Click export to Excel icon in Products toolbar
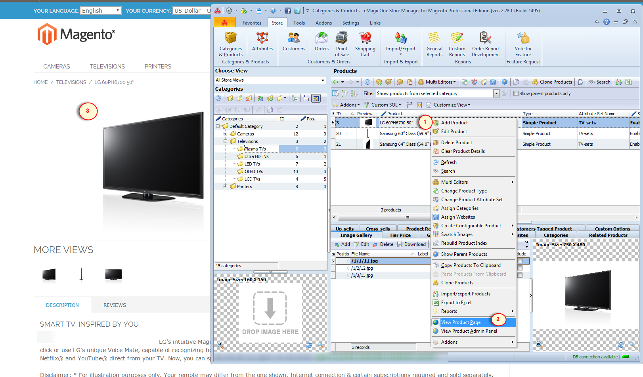Image resolution: width=643 pixels, height=377 pixels. point(628,82)
